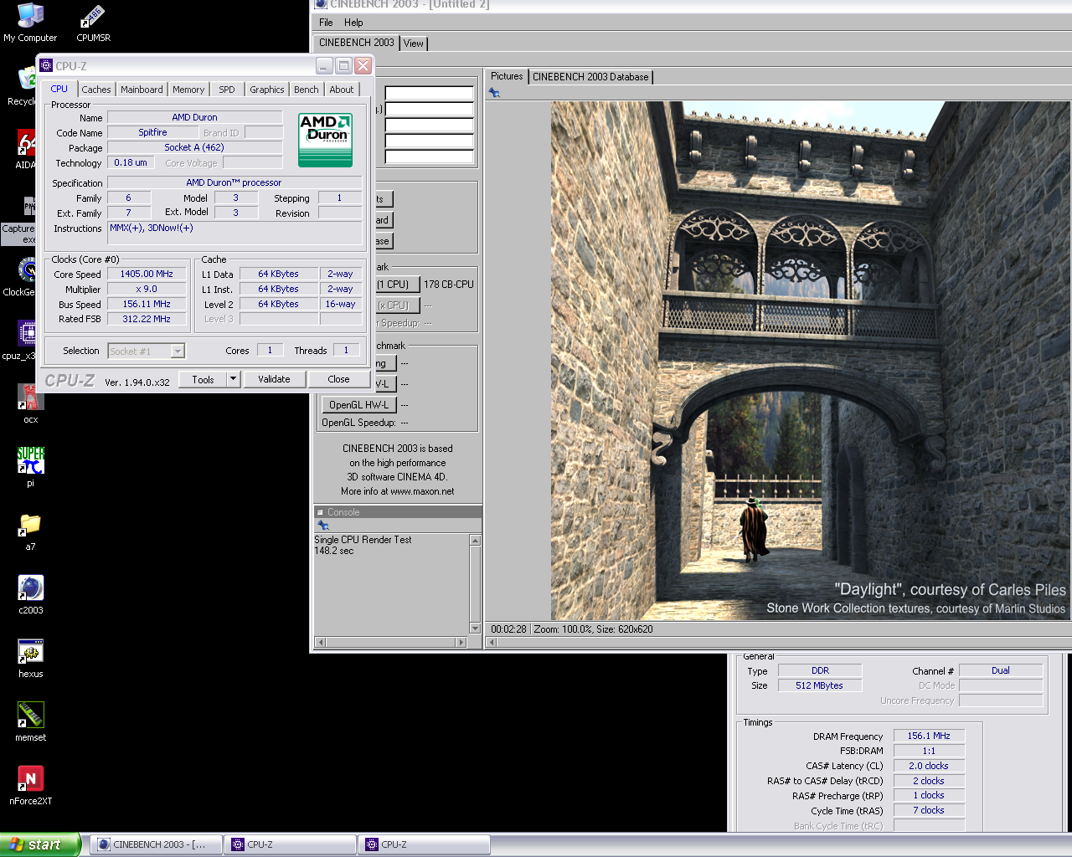This screenshot has width=1072, height=857.
Task: Select the ClockGen desktop shortcut
Action: pos(20,277)
